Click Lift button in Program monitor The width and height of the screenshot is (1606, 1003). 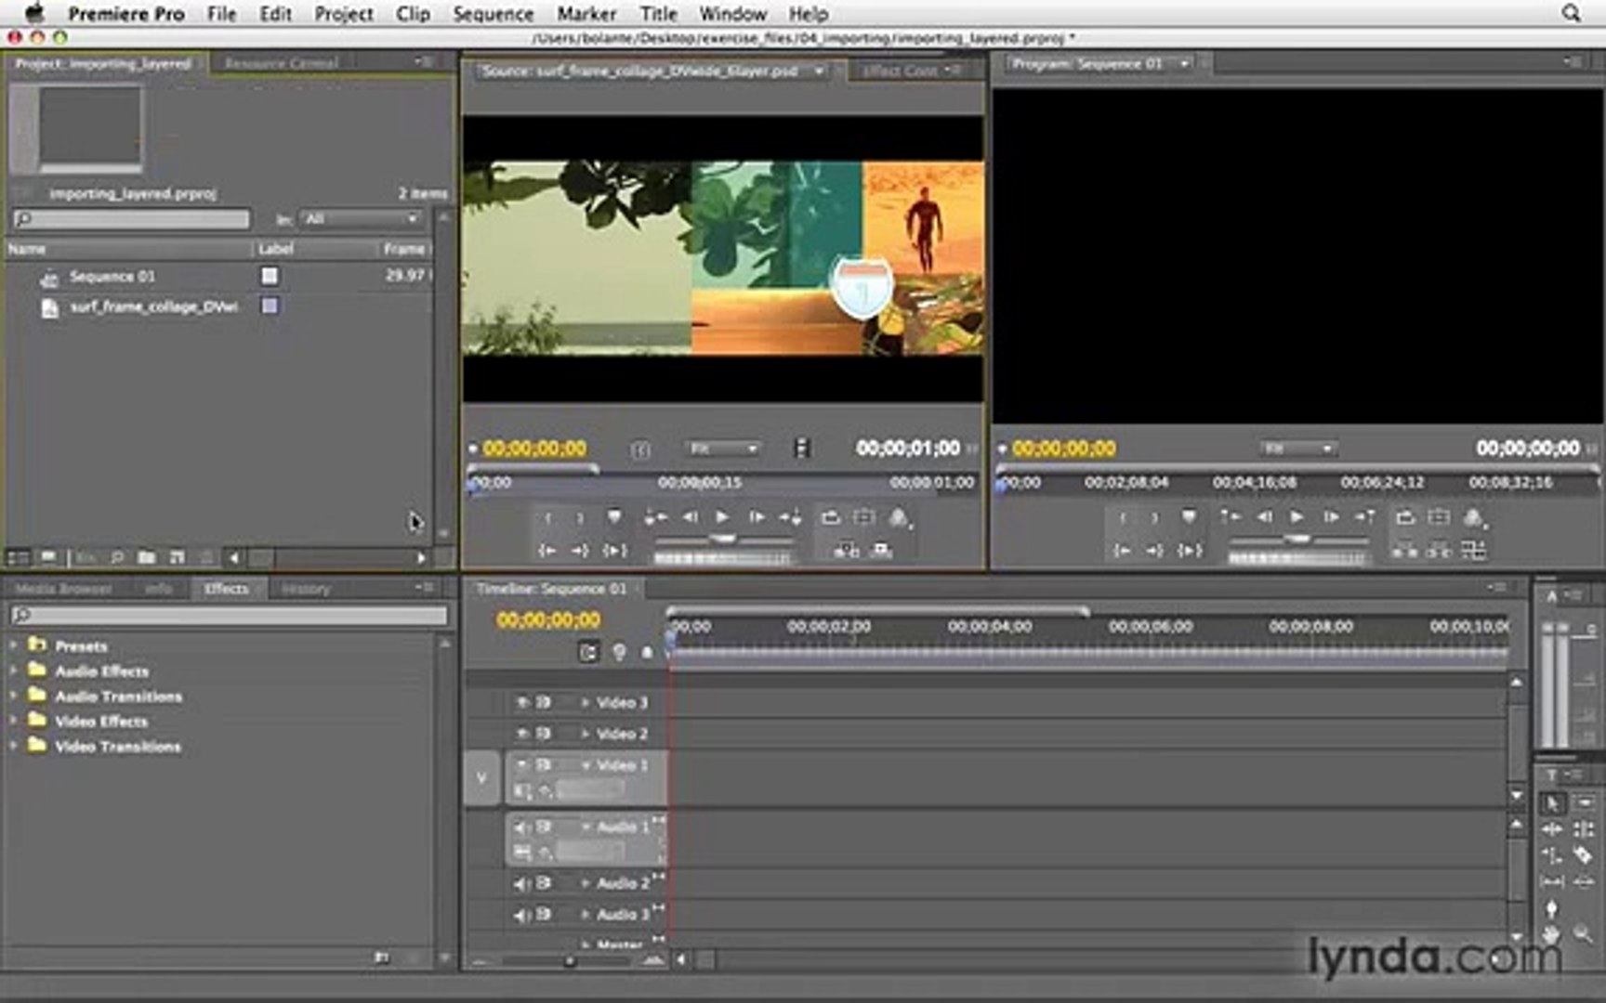(x=1404, y=551)
